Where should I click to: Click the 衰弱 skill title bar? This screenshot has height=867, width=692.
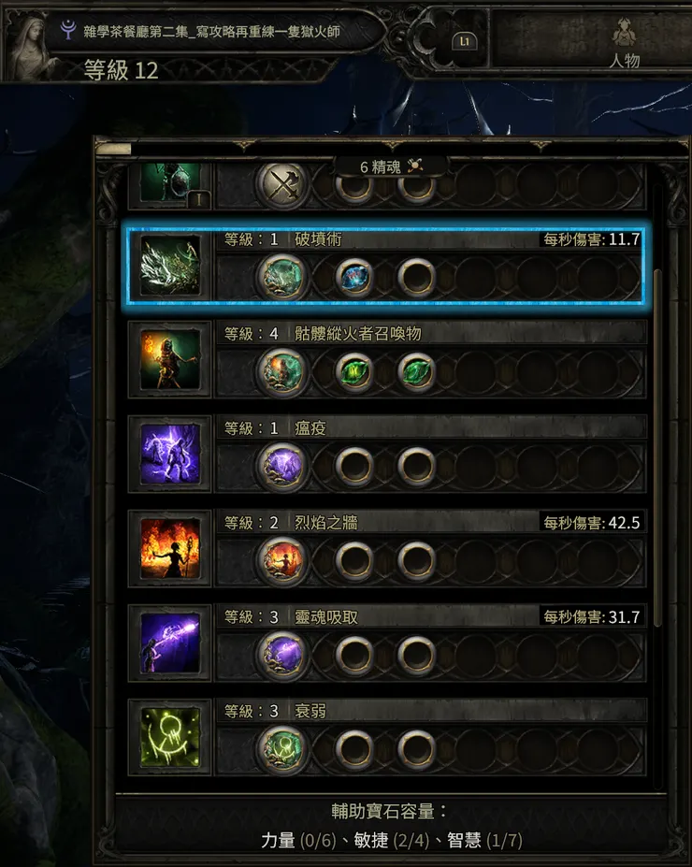coord(431,711)
